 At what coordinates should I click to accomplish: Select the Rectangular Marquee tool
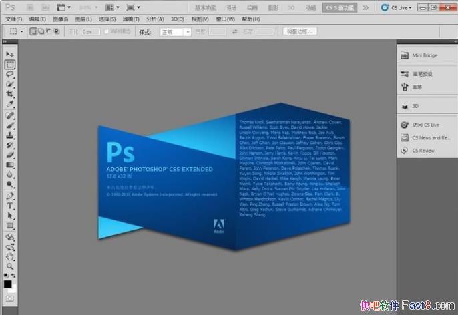[x=9, y=65]
